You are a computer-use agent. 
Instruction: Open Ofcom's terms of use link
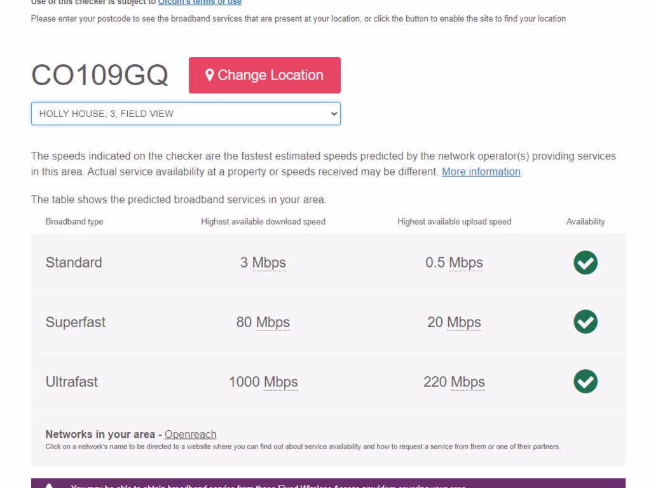(200, 3)
